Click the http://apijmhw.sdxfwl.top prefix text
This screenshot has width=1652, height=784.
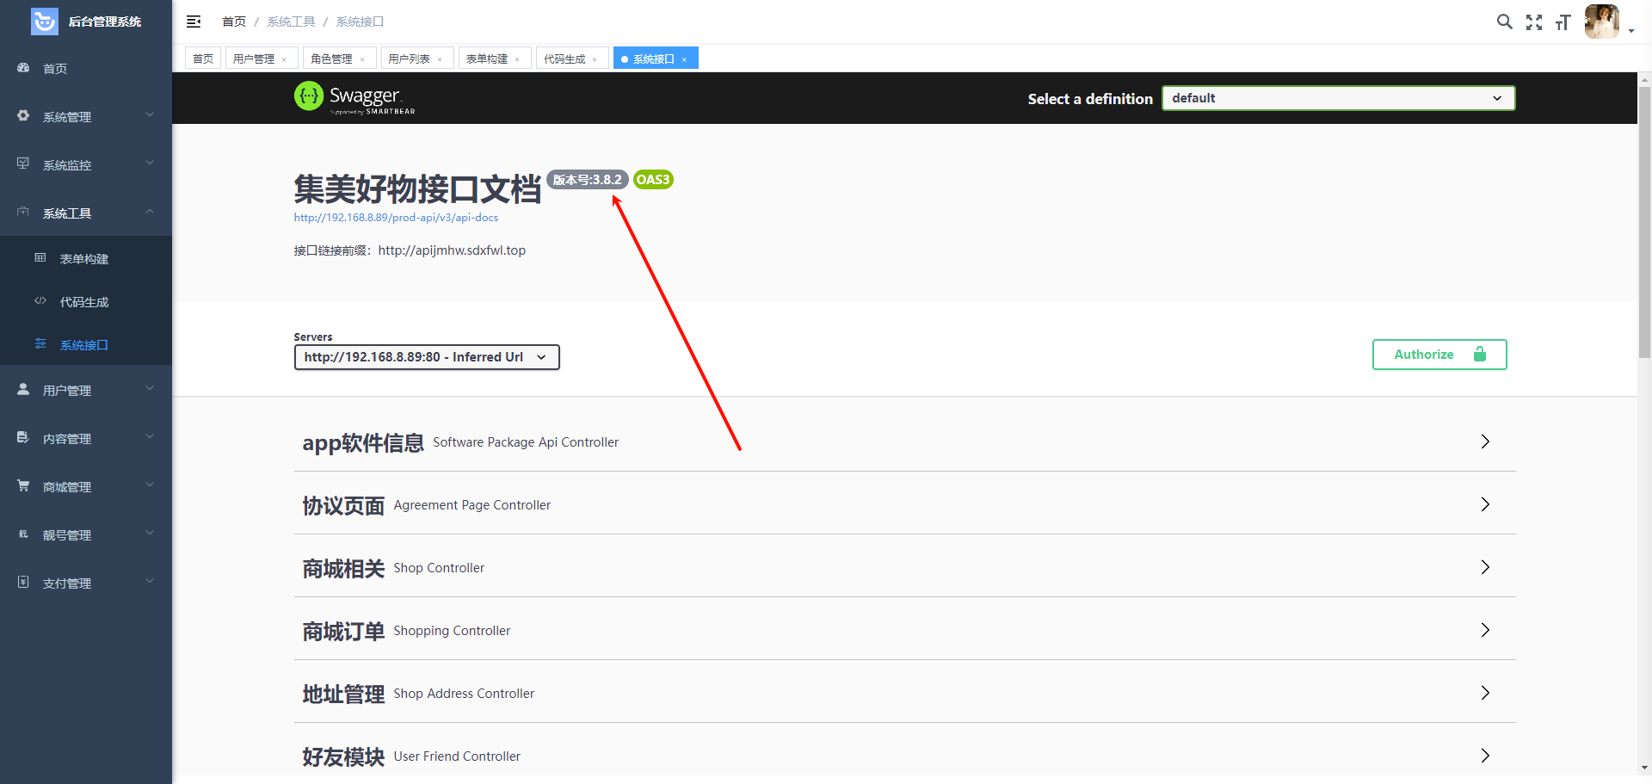click(452, 250)
